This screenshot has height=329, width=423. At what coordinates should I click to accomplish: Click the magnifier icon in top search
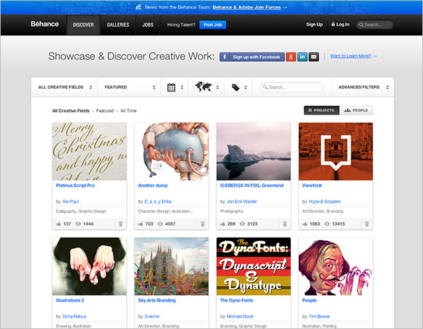click(x=361, y=25)
